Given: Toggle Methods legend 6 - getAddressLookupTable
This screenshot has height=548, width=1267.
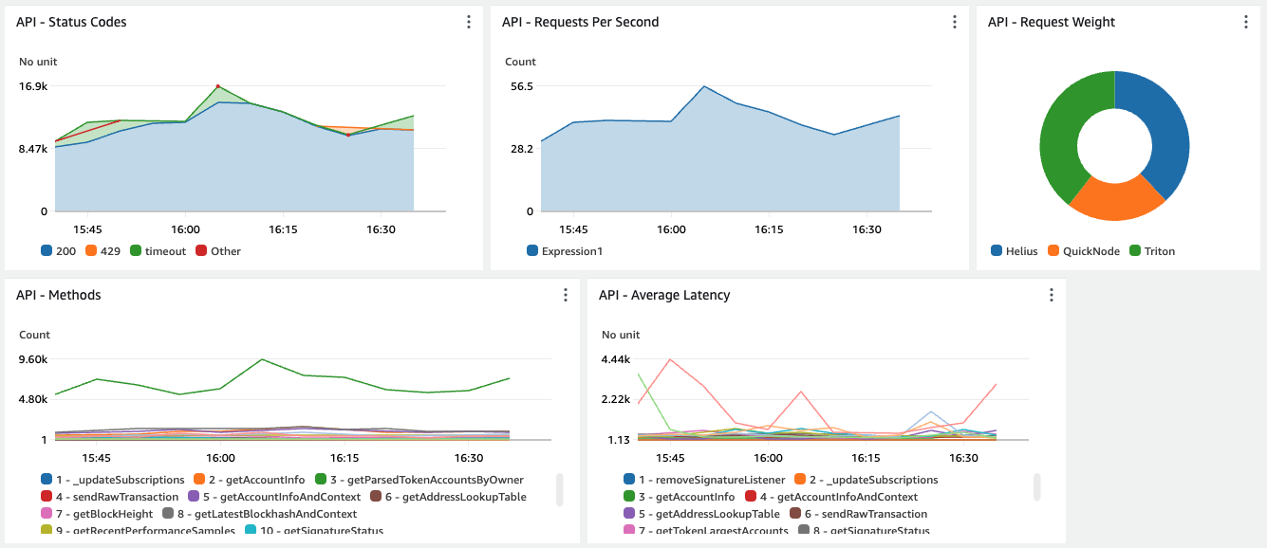Looking at the screenshot, I should pos(448,497).
